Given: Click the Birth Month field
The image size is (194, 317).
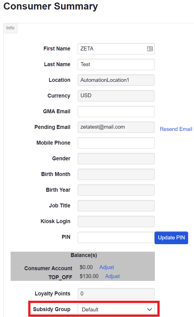Looking at the screenshot, I should (x=116, y=174).
